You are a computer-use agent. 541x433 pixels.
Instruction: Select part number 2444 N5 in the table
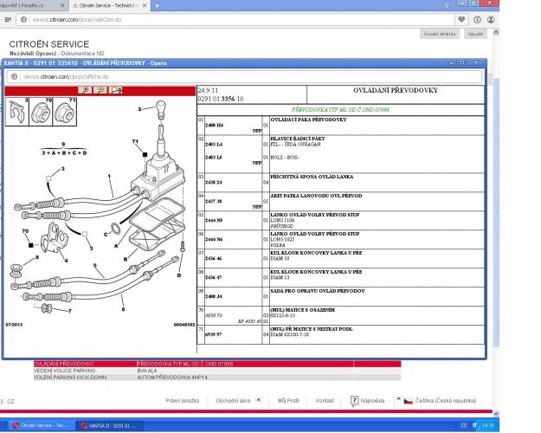(214, 220)
